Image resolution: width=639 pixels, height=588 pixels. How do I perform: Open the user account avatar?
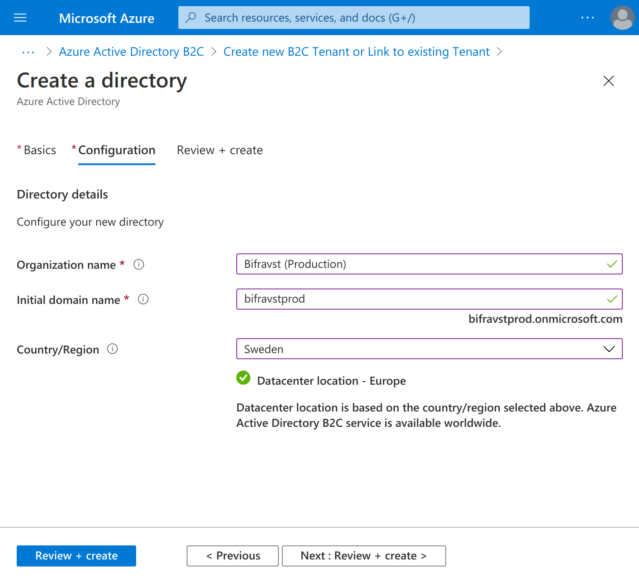tap(622, 18)
